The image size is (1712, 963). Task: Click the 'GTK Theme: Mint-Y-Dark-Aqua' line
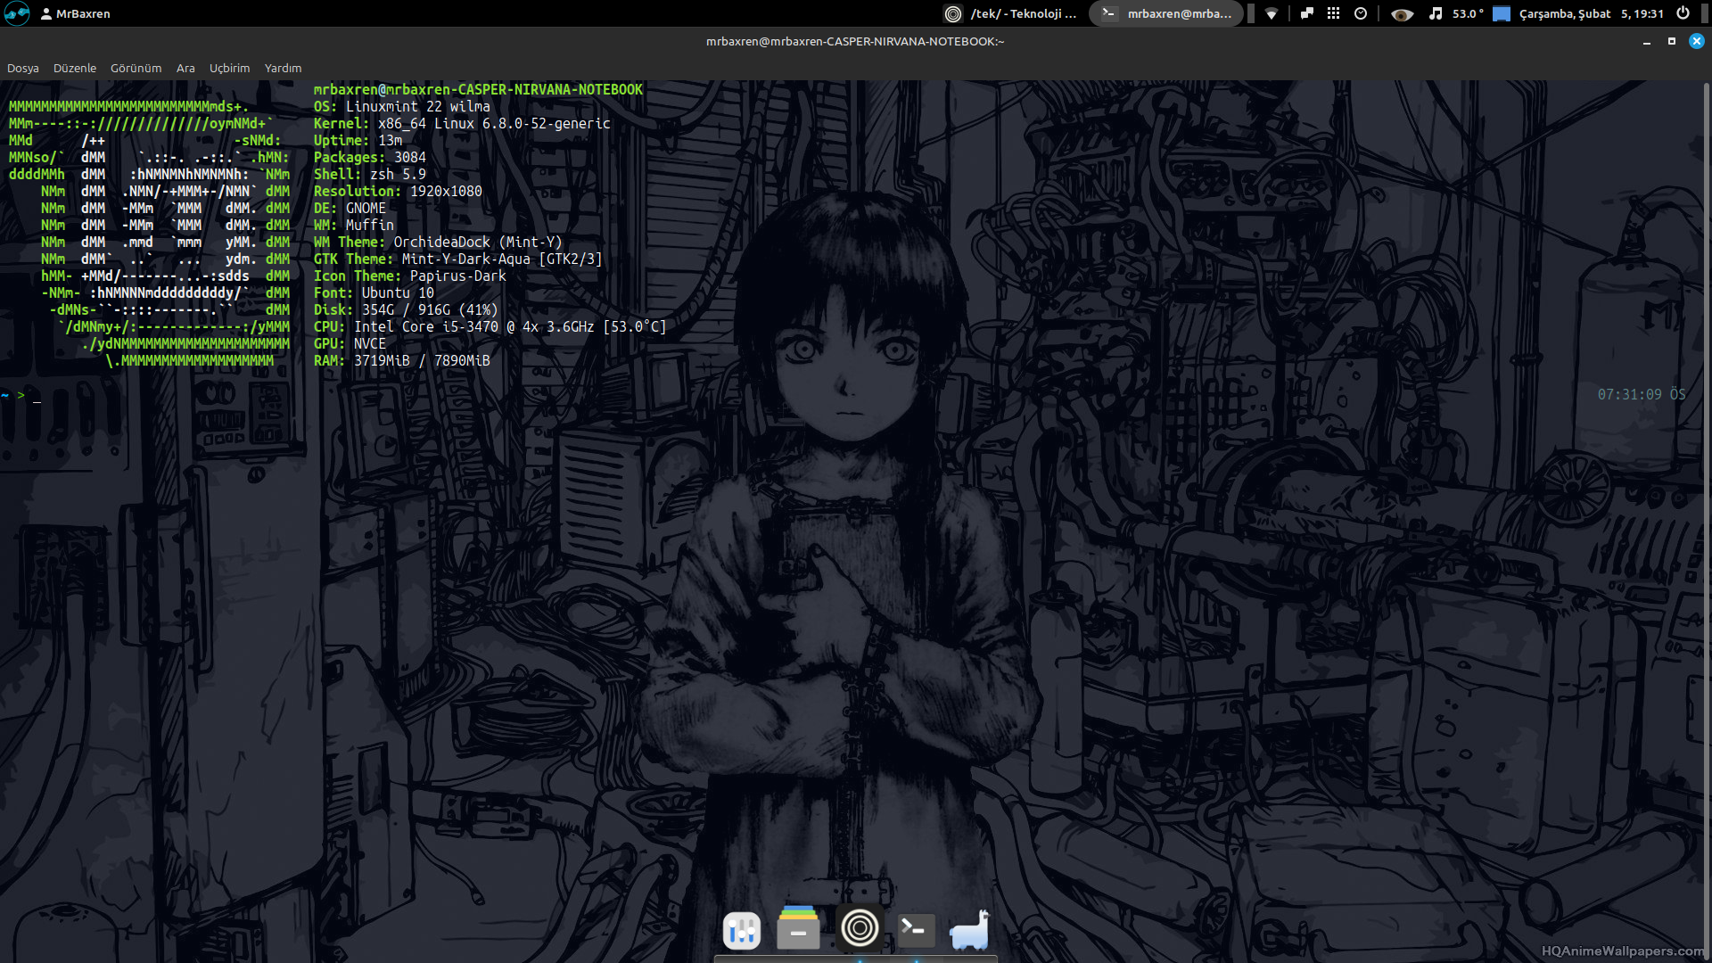pos(457,259)
